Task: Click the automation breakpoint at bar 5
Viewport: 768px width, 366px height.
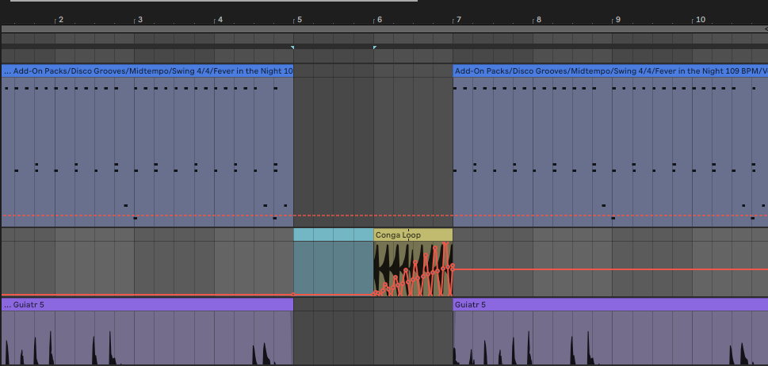Action: point(293,295)
